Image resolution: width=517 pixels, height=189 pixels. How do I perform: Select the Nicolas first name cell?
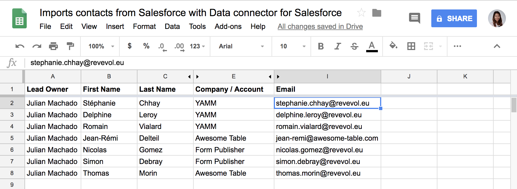(109, 150)
